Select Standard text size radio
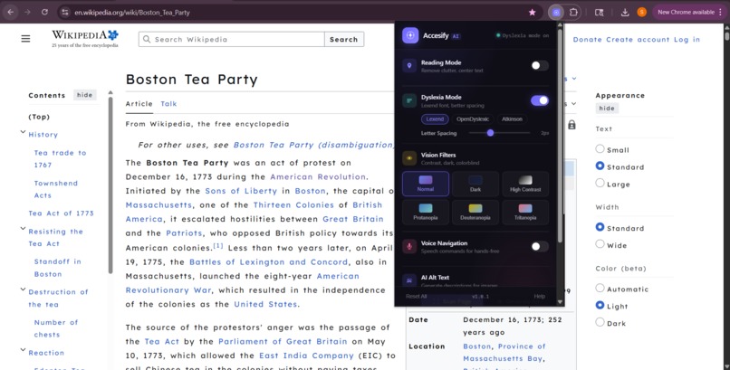This screenshot has height=370, width=730. coord(600,166)
